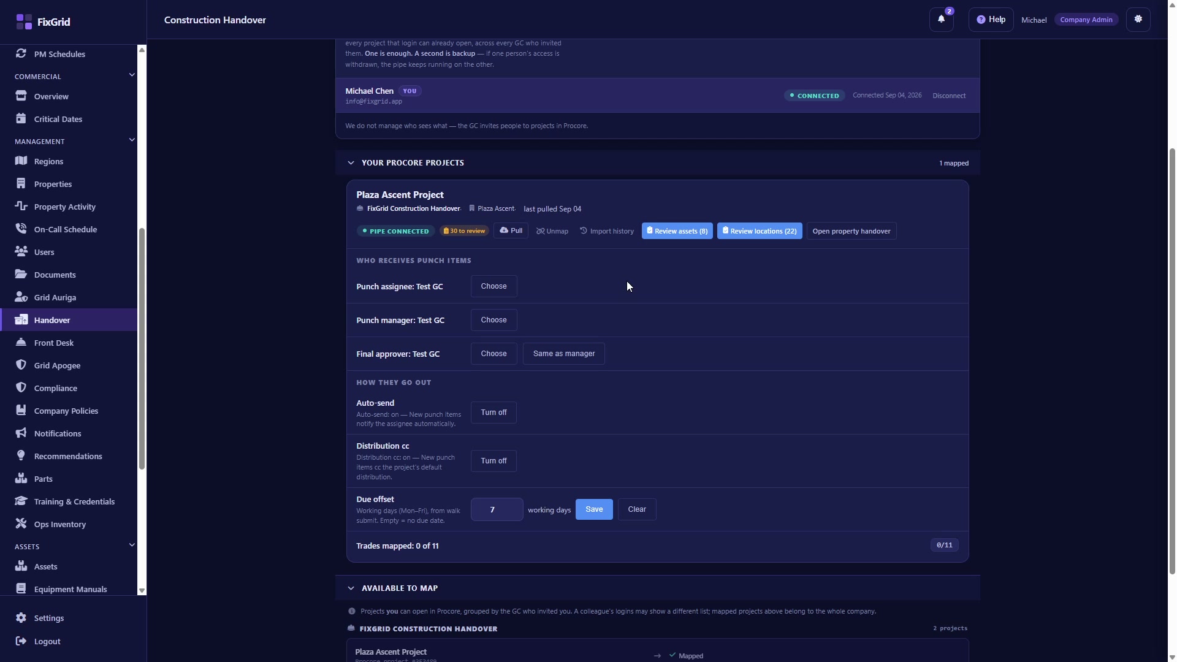Click the Documents folder icon
Image resolution: width=1177 pixels, height=662 pixels.
click(x=21, y=274)
